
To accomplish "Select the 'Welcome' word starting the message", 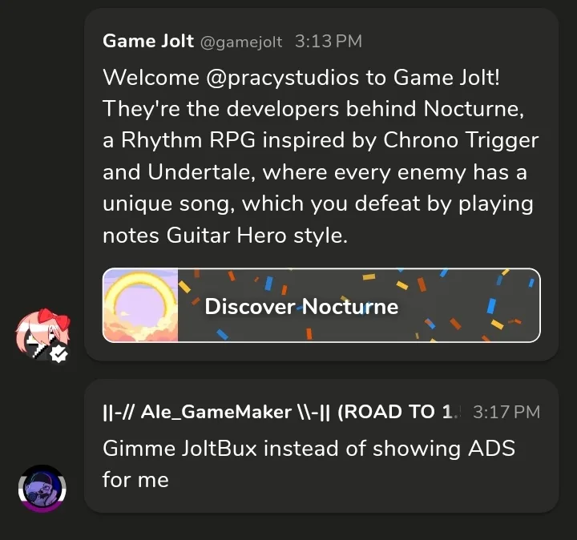I will pyautogui.click(x=151, y=77).
